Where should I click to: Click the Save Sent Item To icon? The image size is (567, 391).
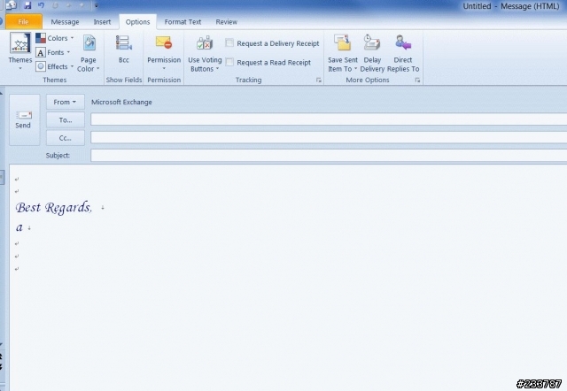[342, 42]
